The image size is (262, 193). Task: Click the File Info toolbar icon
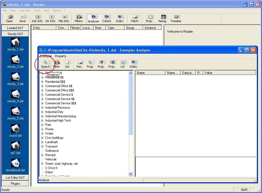64,19
